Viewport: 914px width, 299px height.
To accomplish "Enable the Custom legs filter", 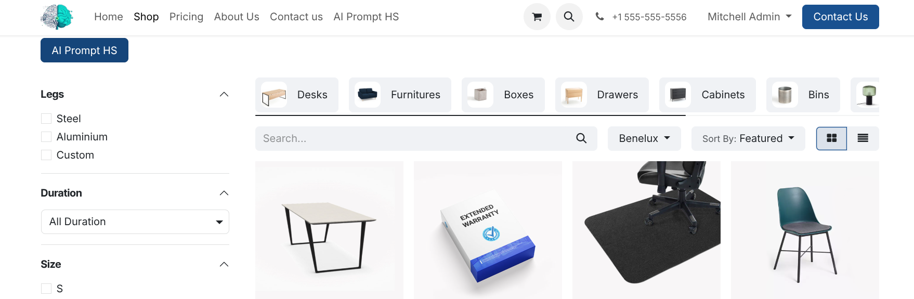I will coord(46,155).
